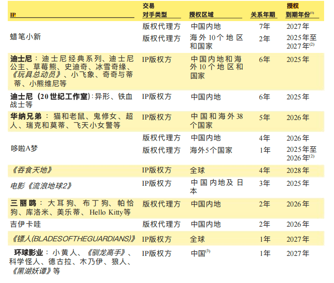Click the 授权区域 column header
The height and width of the screenshot is (283, 334).
[x=201, y=15]
